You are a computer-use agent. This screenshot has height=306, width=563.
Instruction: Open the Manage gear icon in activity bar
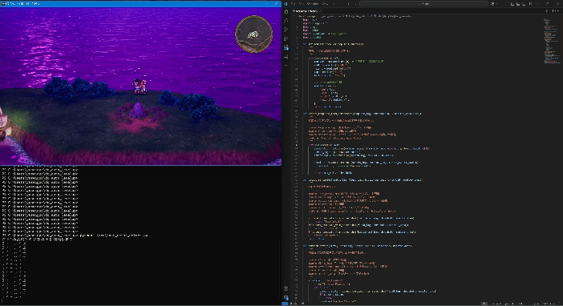(x=286, y=297)
